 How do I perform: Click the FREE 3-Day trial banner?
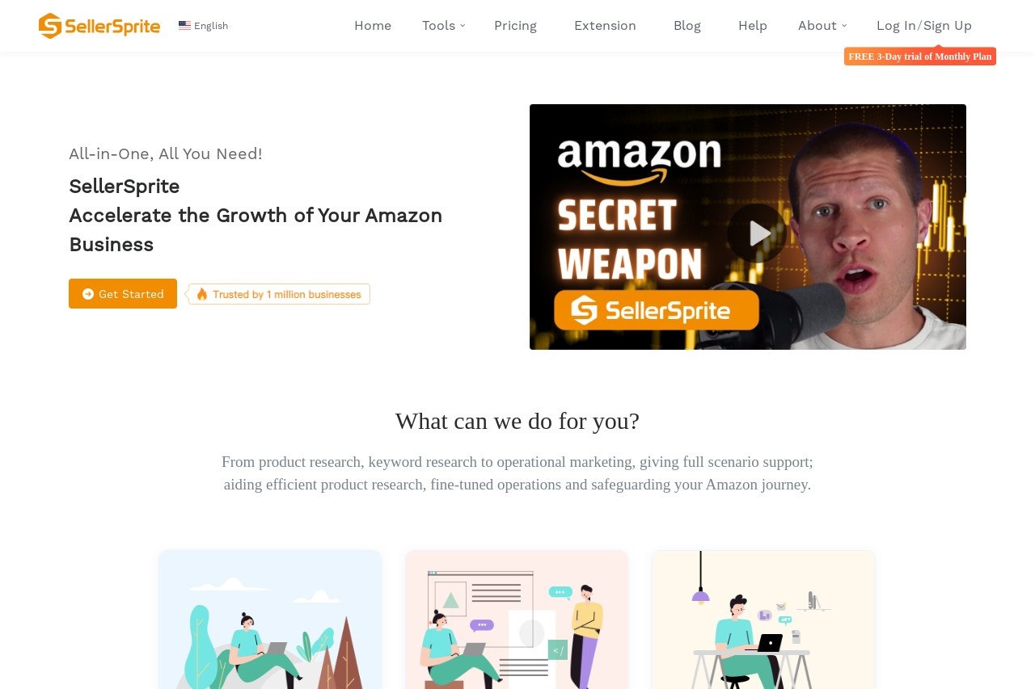click(x=920, y=57)
